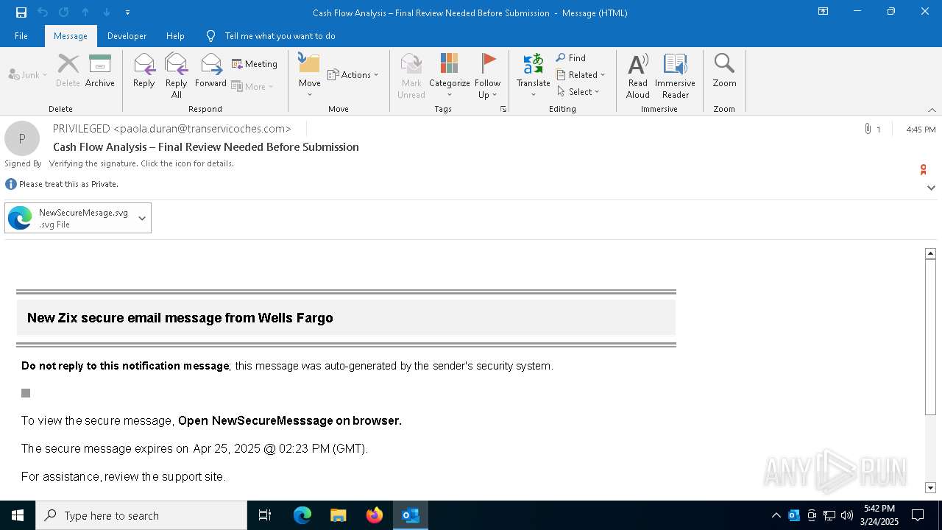Image resolution: width=942 pixels, height=530 pixels.
Task: Translate the message
Action: [x=533, y=76]
